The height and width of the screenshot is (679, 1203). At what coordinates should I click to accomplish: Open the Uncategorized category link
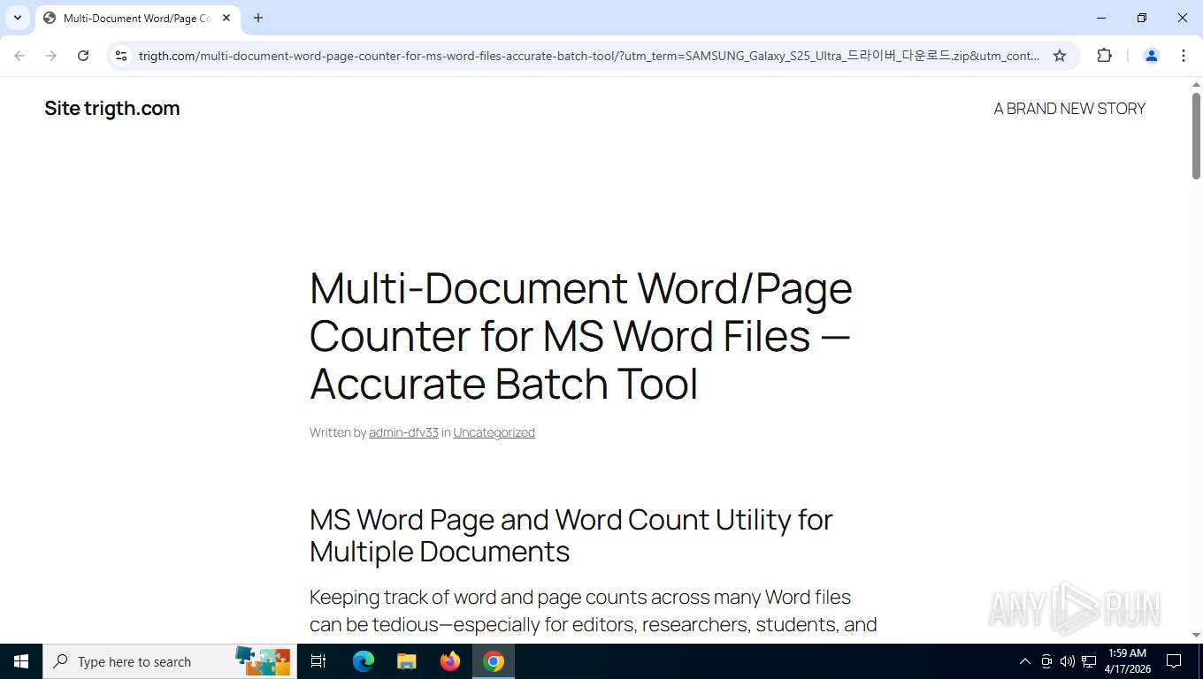tap(494, 432)
